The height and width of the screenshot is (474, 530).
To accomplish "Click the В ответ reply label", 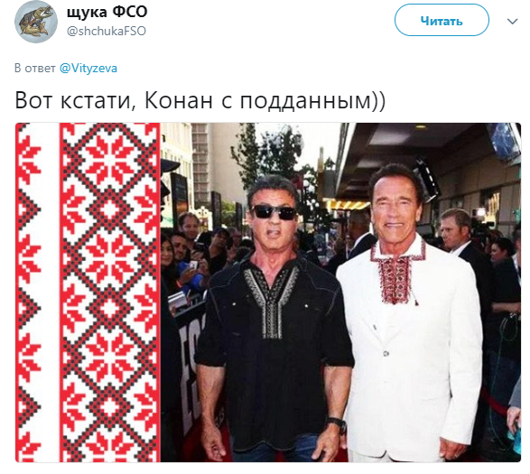I will coord(35,68).
